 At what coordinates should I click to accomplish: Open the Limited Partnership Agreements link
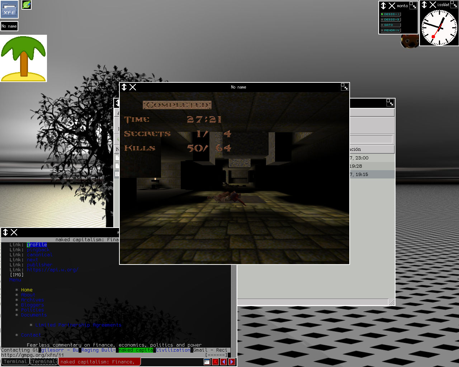pos(79,325)
